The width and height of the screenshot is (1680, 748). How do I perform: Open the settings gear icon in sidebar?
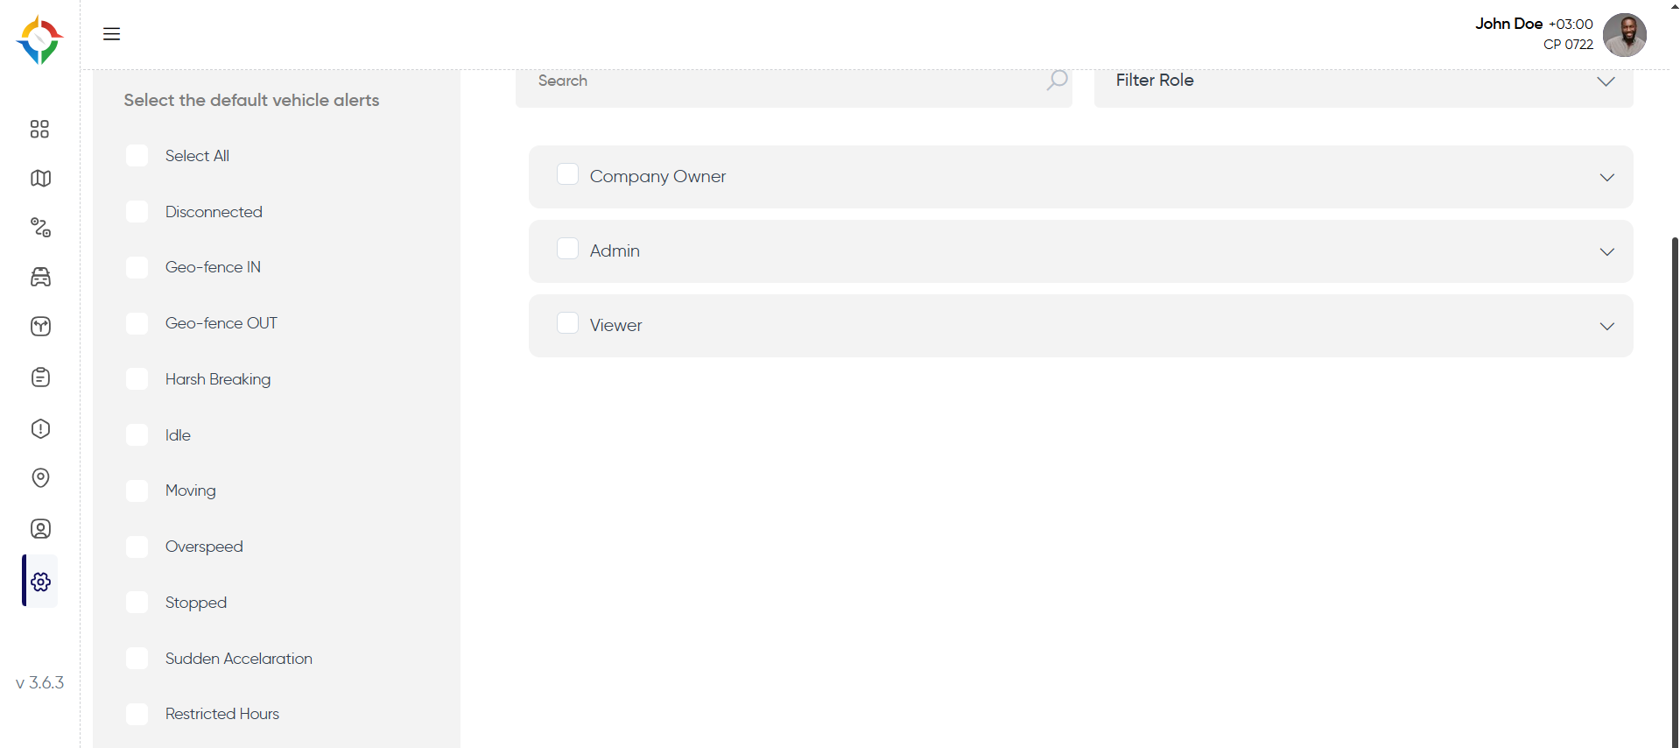(x=40, y=582)
